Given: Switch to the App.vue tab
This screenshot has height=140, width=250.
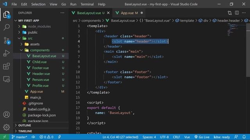Looking at the screenshot, I should (129, 13).
